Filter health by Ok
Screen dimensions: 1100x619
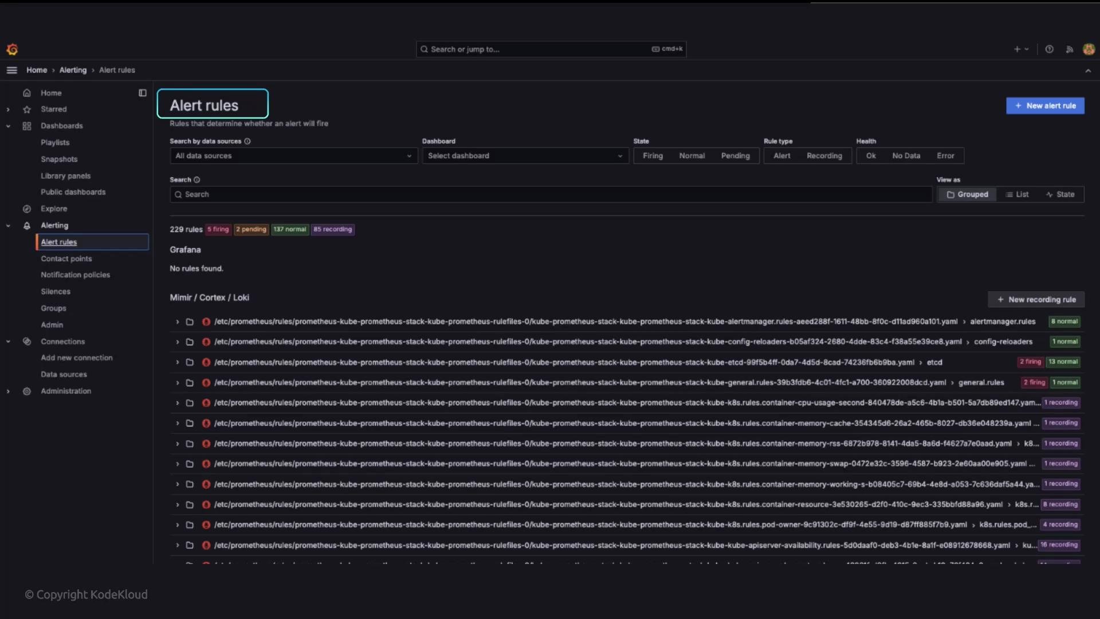point(871,156)
